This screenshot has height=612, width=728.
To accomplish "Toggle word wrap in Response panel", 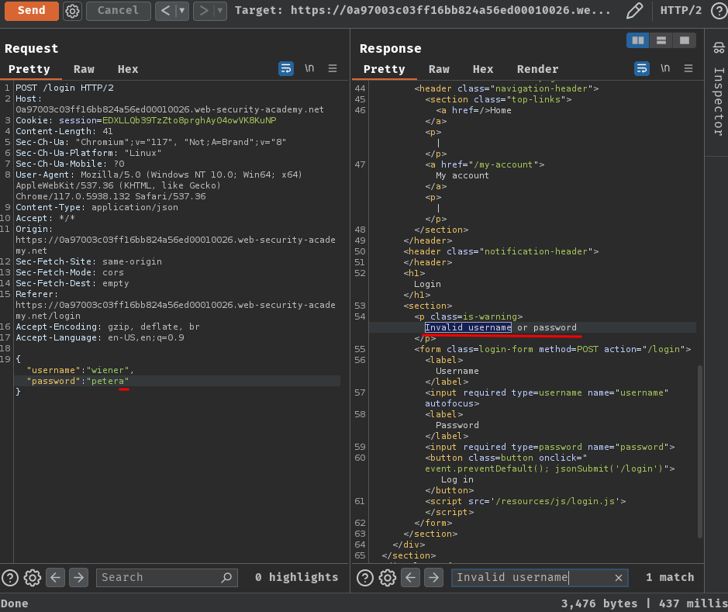I will (642, 69).
